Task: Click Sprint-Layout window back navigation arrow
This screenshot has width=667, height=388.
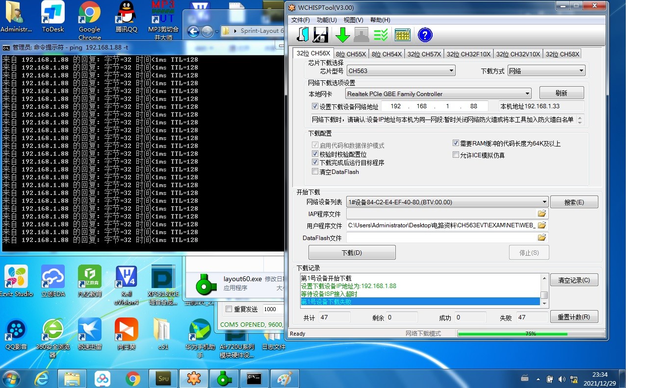Action: tap(193, 32)
